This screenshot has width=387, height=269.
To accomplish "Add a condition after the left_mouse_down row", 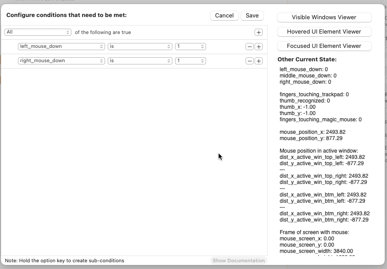I will [x=259, y=47].
